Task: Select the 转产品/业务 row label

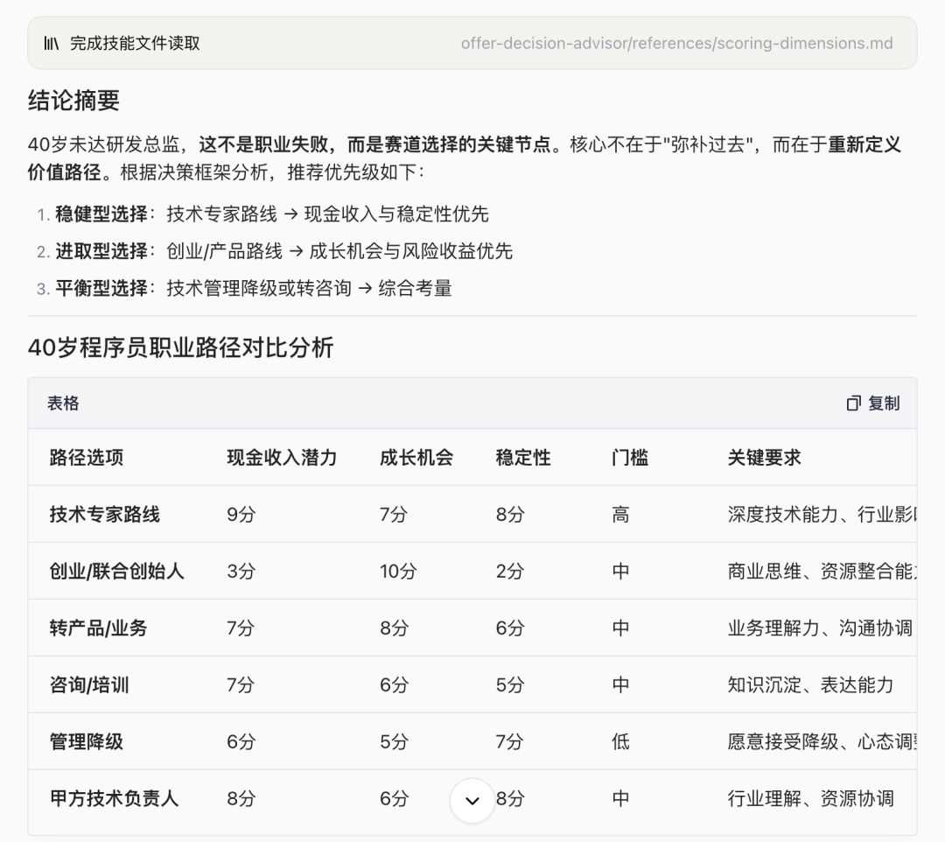Action: (98, 628)
